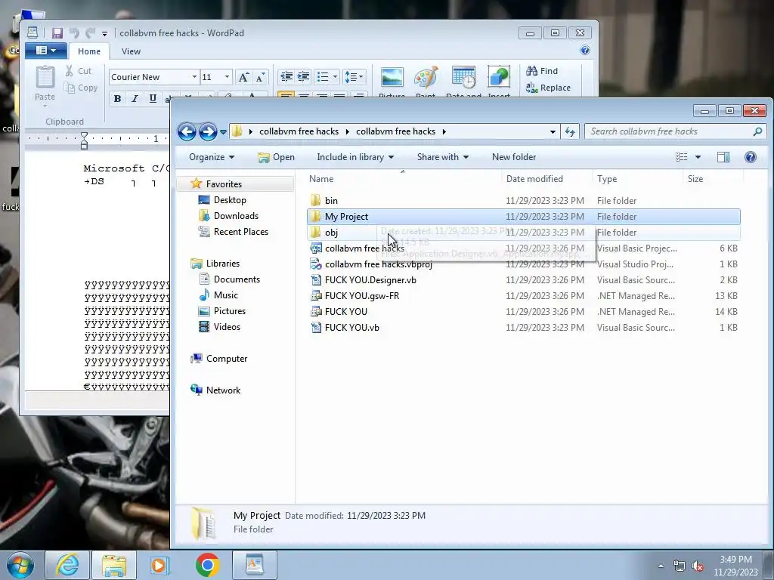Click the Paint drawing icon

click(426, 78)
